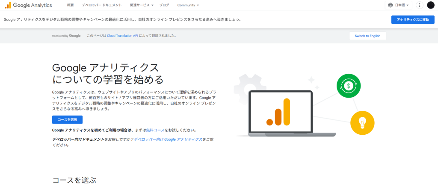
Task: Expand the Community dropdown menu
Action: click(x=188, y=5)
